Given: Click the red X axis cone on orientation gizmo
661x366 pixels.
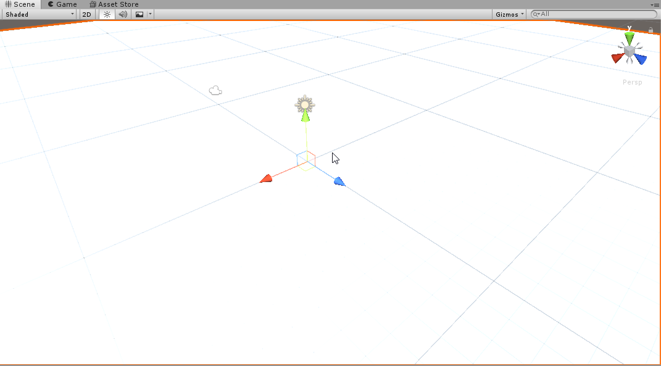Looking at the screenshot, I should pyautogui.click(x=618, y=58).
